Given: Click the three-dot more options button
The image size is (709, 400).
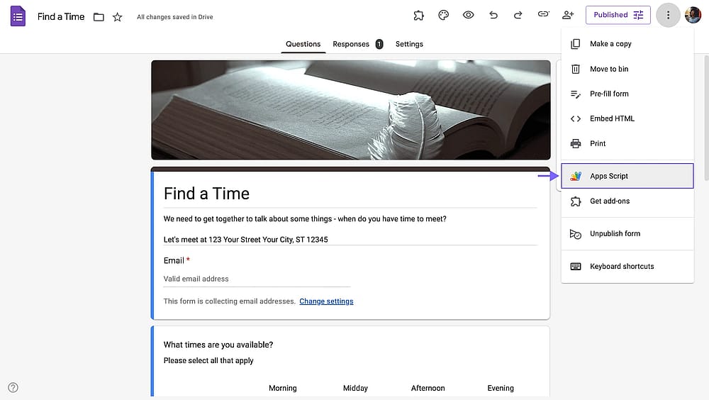Looking at the screenshot, I should pyautogui.click(x=668, y=15).
